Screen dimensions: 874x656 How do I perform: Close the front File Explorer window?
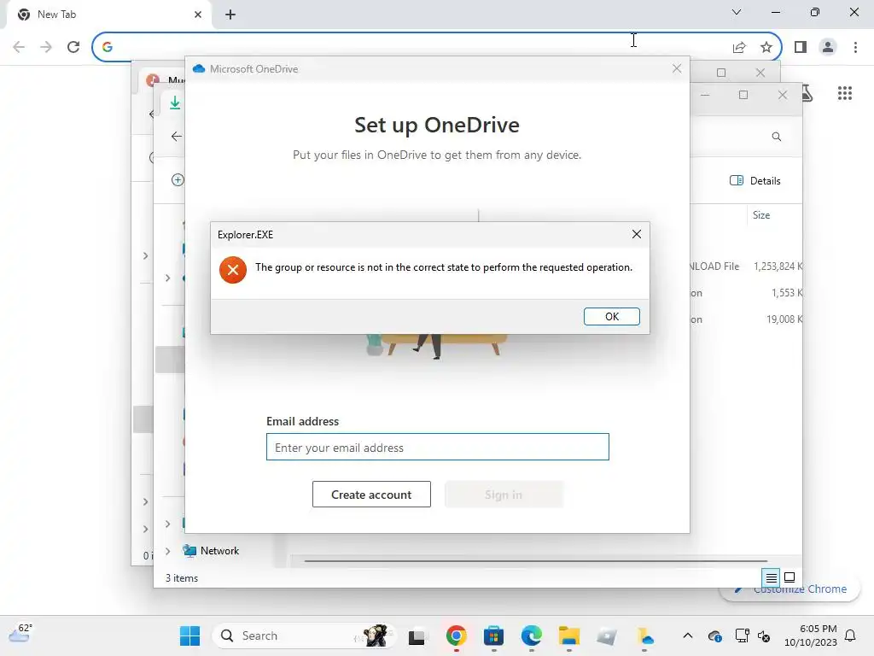(x=783, y=96)
